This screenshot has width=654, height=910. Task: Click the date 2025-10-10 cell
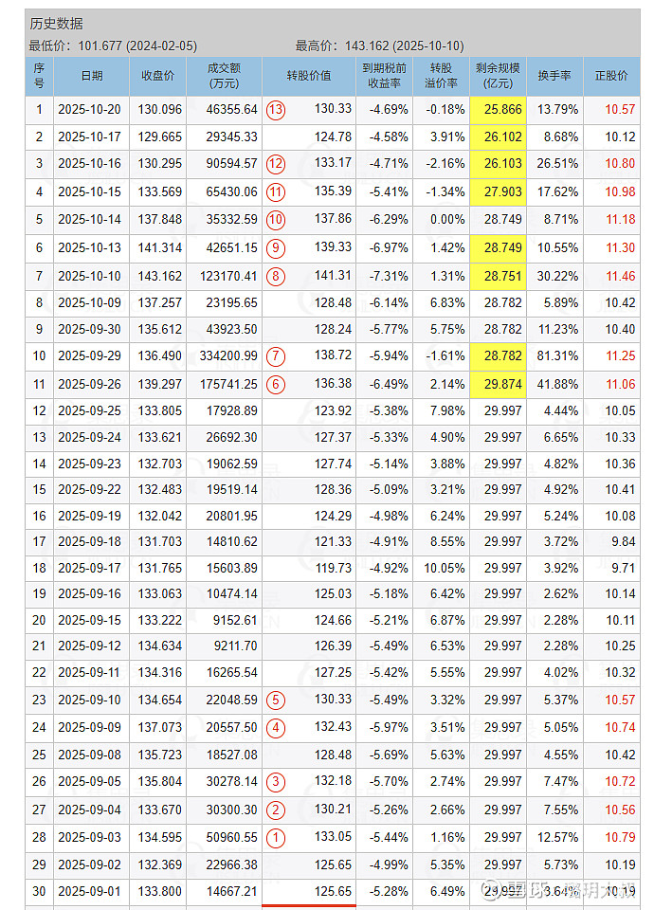click(x=90, y=276)
